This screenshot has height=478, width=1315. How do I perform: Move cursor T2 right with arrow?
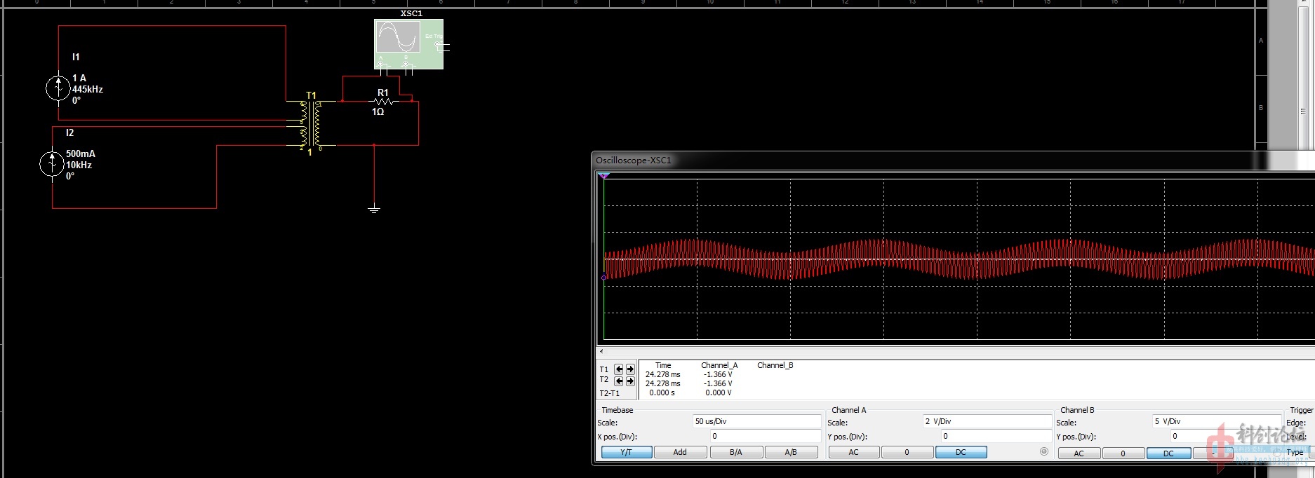(x=630, y=381)
